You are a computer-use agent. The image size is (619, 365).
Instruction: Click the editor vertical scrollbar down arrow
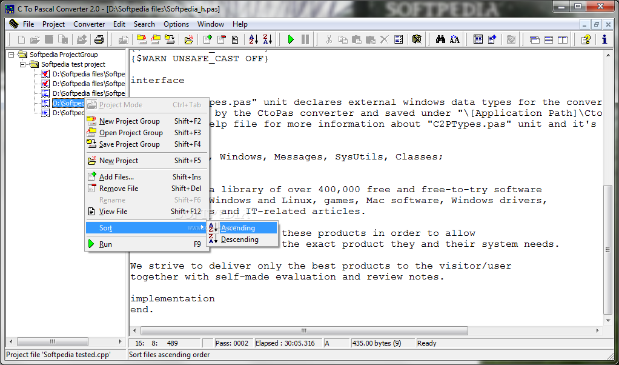click(608, 320)
